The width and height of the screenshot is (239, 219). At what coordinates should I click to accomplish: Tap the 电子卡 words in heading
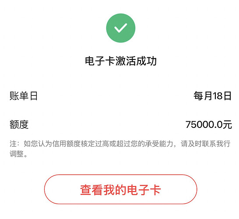(100, 61)
